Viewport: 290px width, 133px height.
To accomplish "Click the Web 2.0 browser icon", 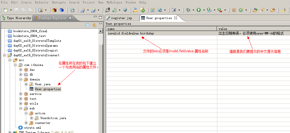I will (72, 10).
